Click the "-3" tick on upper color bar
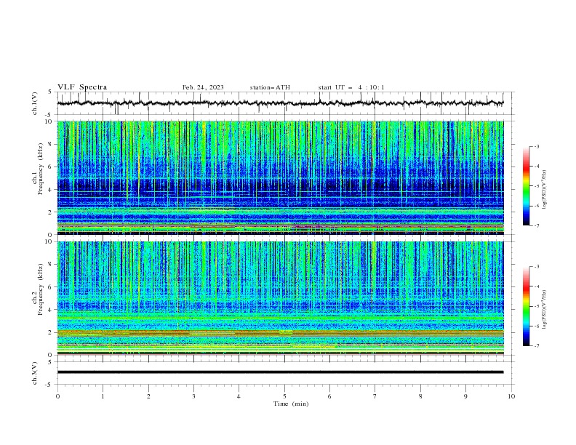Screen dimensions: 576x445 click(x=536, y=146)
